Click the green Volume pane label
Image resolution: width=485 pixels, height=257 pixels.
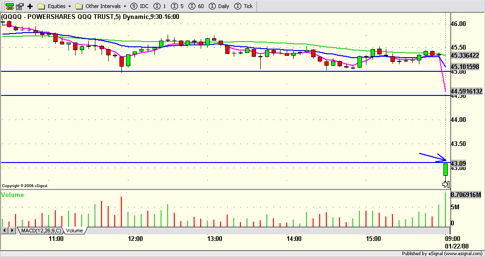point(12,195)
